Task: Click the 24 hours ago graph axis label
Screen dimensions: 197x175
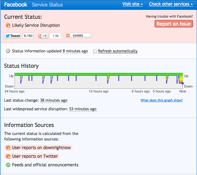Action: point(15,91)
